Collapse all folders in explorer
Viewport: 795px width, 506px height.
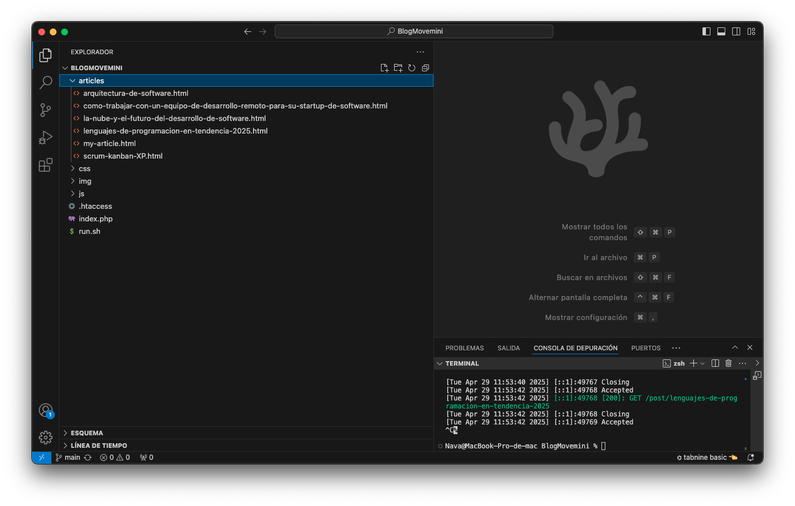click(425, 68)
